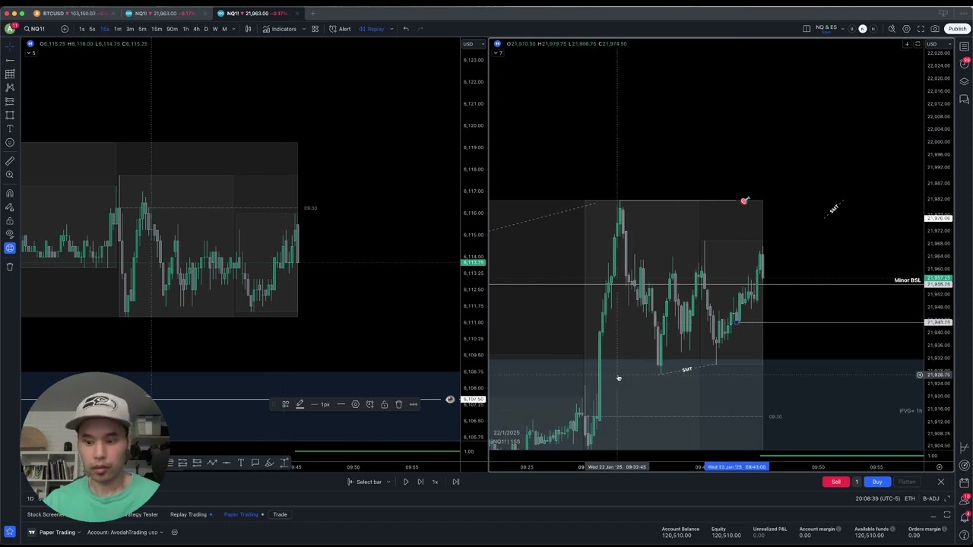
Task: Close the replay trading toolbar
Action: coord(940,482)
